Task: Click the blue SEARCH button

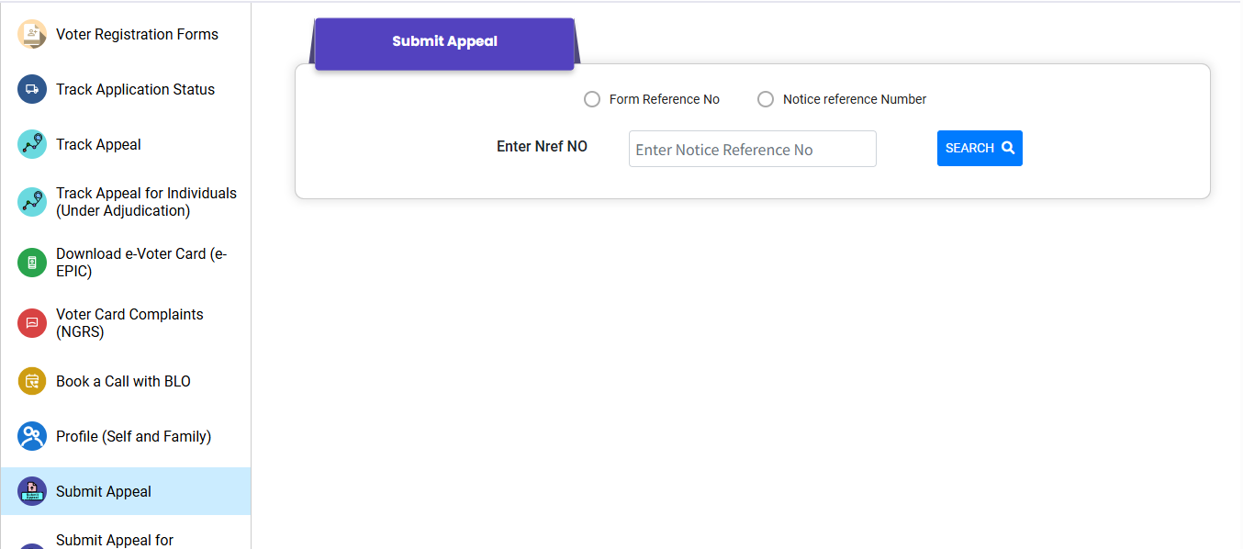Action: pyautogui.click(x=980, y=148)
